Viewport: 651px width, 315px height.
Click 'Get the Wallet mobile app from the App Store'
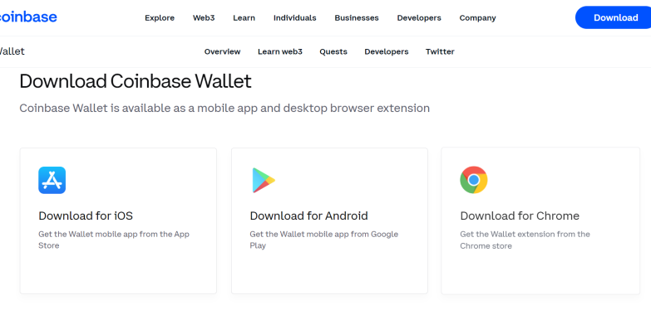[114, 240]
